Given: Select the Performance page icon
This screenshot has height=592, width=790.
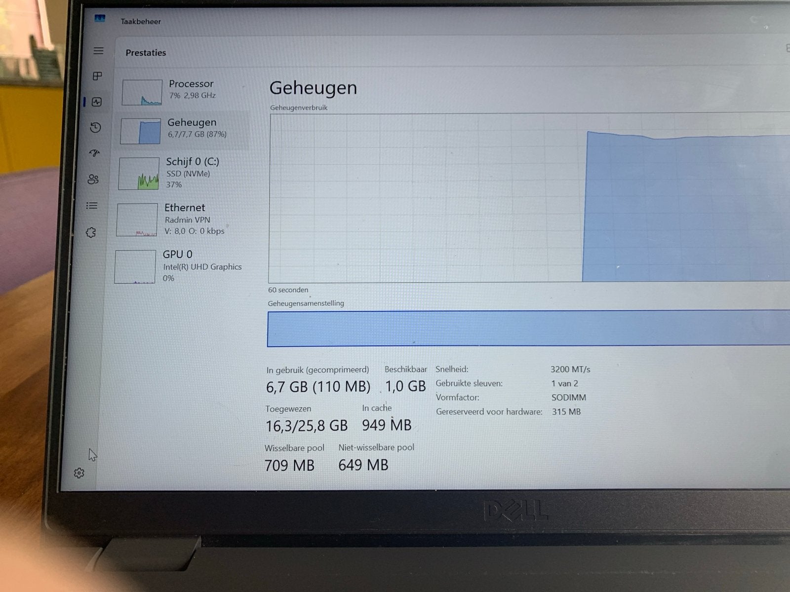Looking at the screenshot, I should (97, 102).
